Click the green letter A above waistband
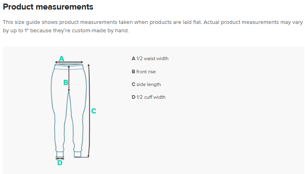Screen dimensions: 305x174 (x=61, y=58)
